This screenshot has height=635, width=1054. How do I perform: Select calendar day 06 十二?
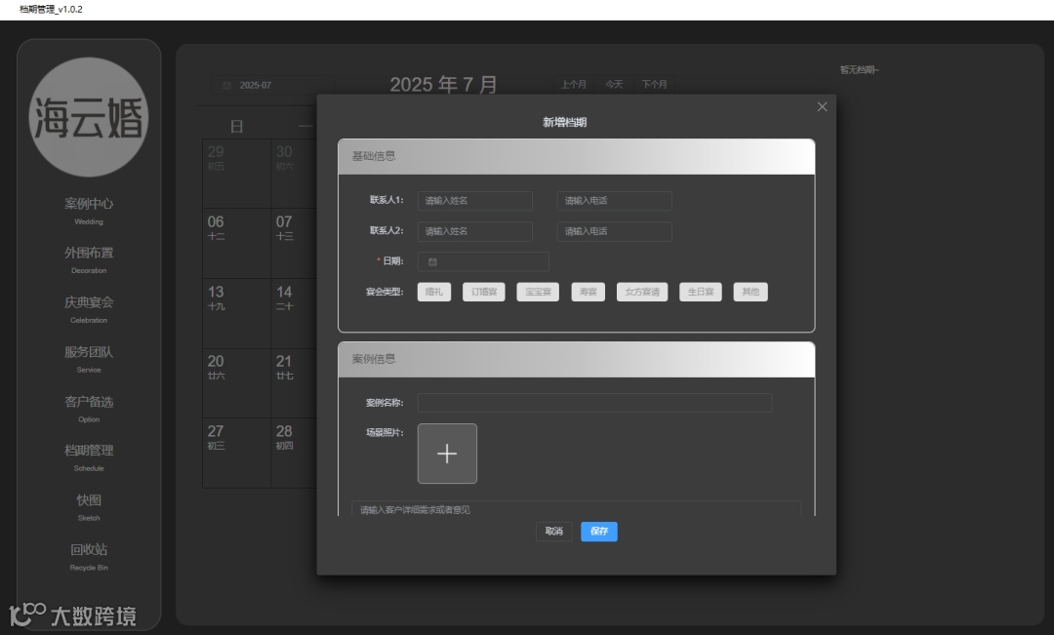click(x=236, y=243)
